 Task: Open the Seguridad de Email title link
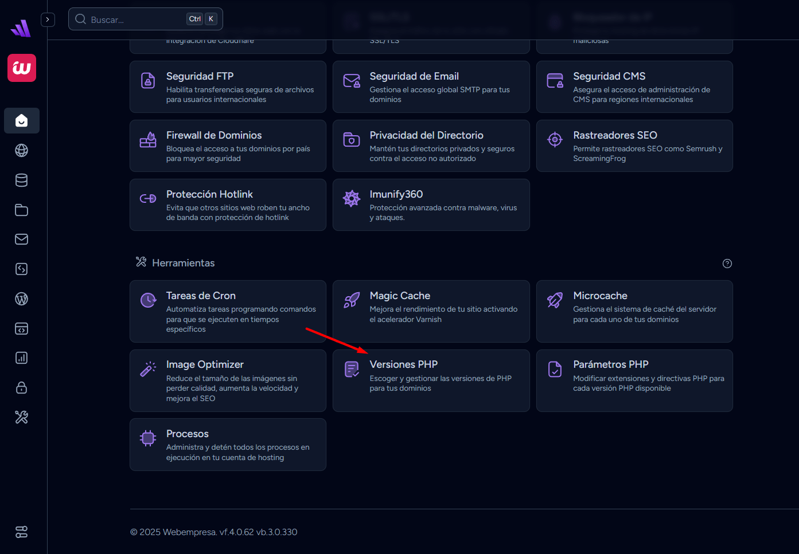[x=414, y=76]
